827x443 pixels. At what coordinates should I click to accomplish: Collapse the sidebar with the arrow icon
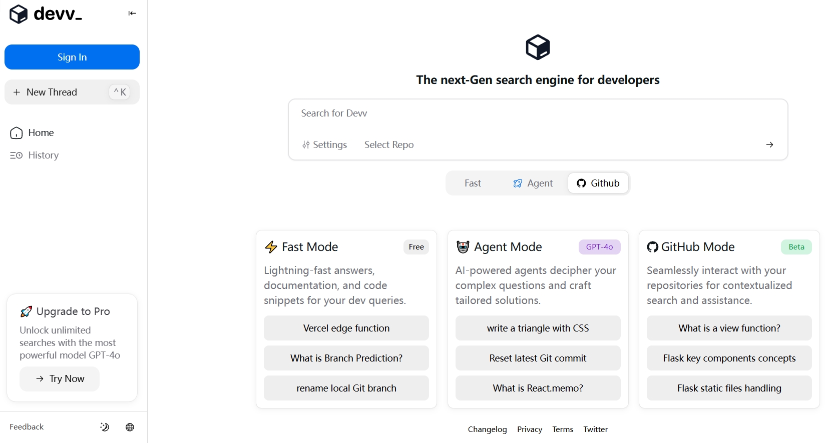coord(132,13)
